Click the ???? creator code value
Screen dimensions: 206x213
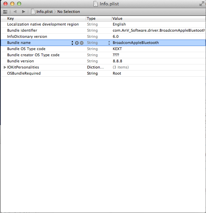pyautogui.click(x=116, y=55)
